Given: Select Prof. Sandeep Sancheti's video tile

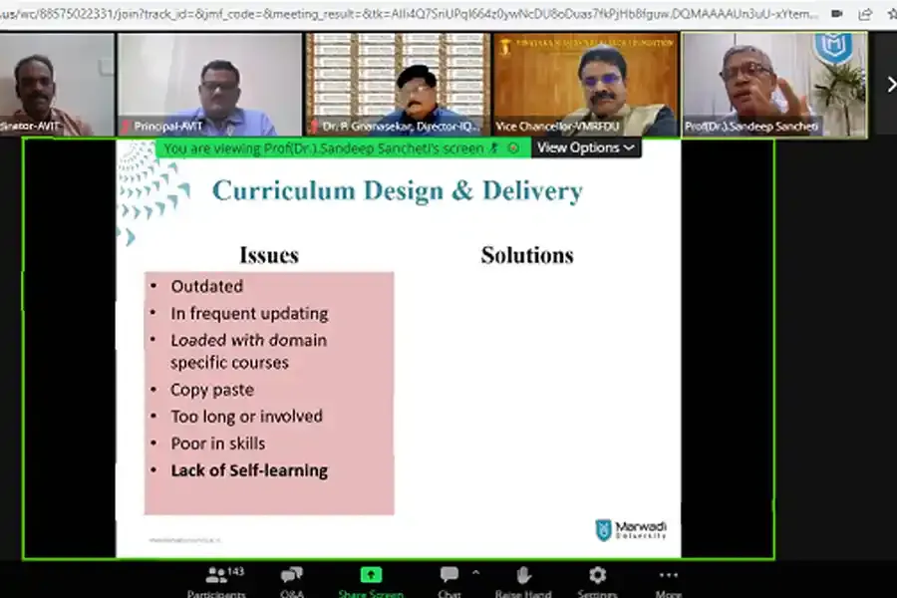Looking at the screenshot, I should point(773,85).
